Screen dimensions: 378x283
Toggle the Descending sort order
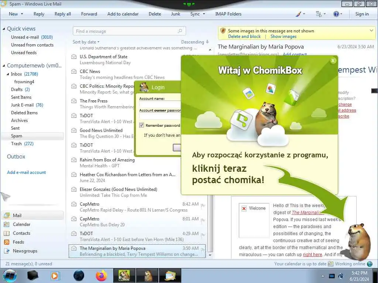[x=195, y=42]
